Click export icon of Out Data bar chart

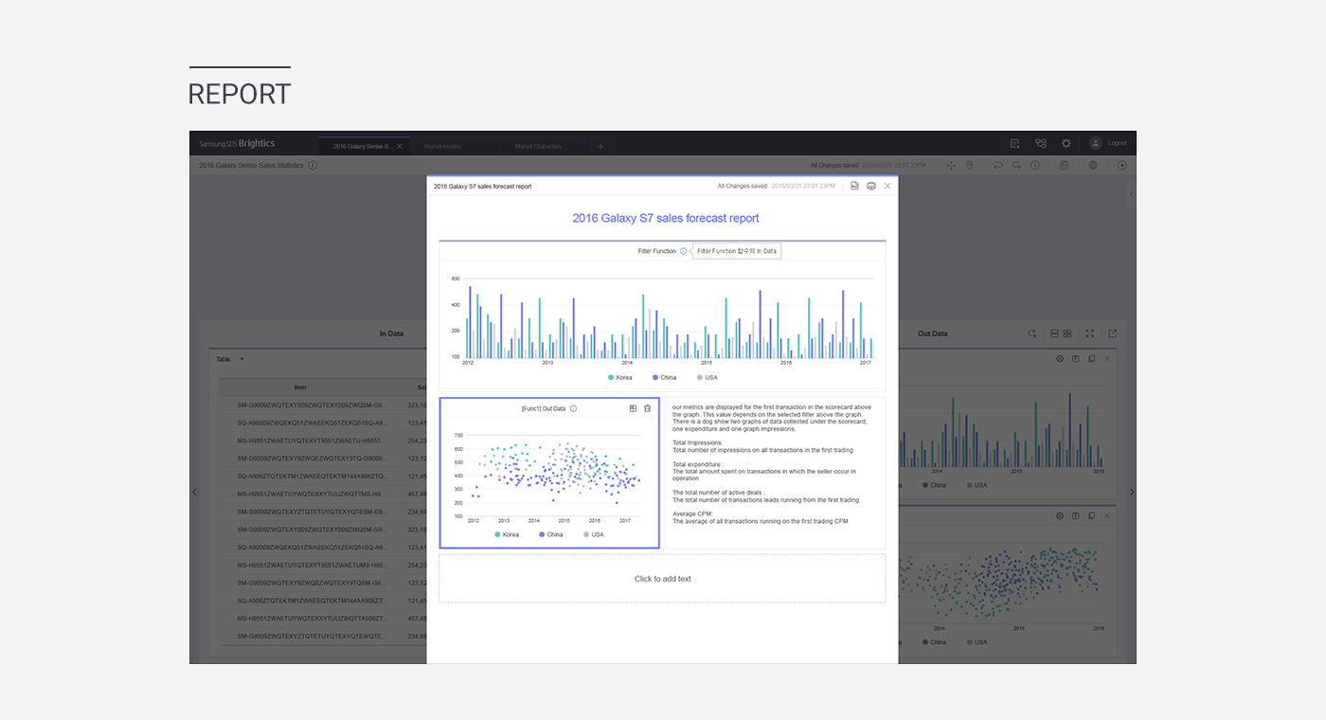[1076, 359]
